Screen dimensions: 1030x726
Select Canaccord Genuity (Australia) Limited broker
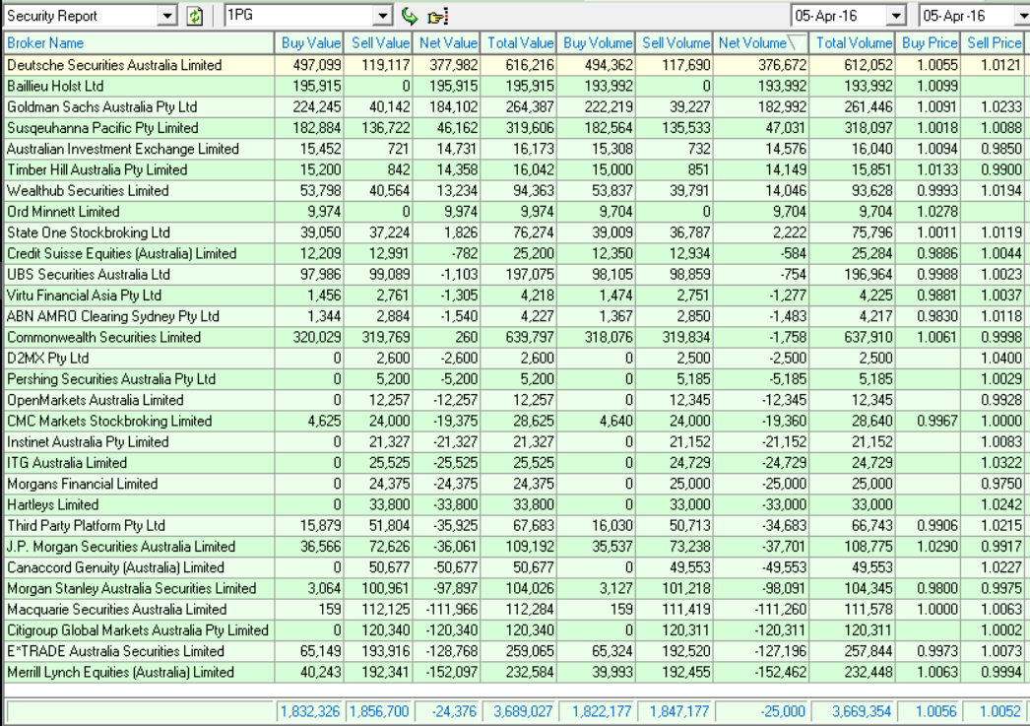(x=115, y=569)
